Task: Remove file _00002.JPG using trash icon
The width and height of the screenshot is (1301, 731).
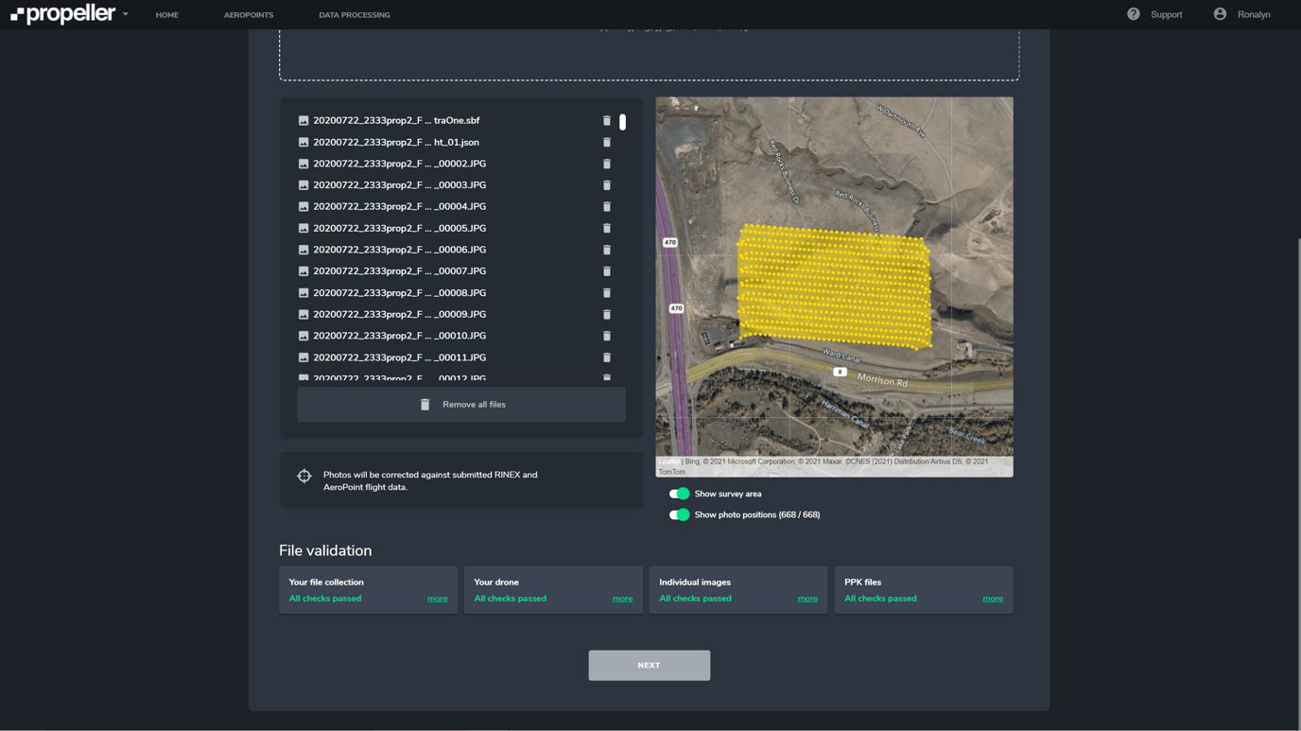Action: click(607, 164)
